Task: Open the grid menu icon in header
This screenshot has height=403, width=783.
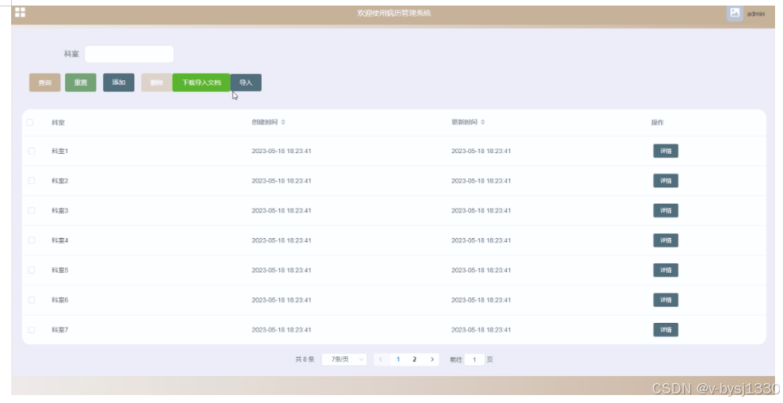Action: [x=20, y=13]
